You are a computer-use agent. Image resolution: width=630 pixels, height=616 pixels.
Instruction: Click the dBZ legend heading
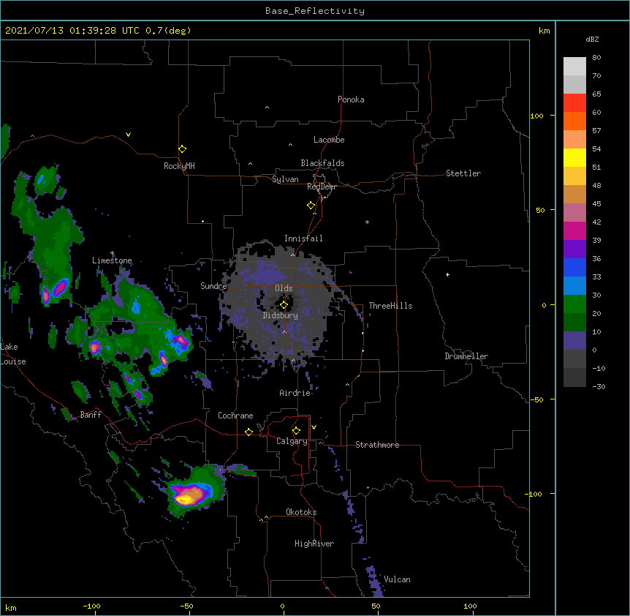pyautogui.click(x=592, y=40)
